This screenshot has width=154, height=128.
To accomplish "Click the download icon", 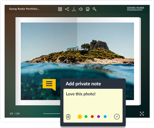I will (x=74, y=9).
